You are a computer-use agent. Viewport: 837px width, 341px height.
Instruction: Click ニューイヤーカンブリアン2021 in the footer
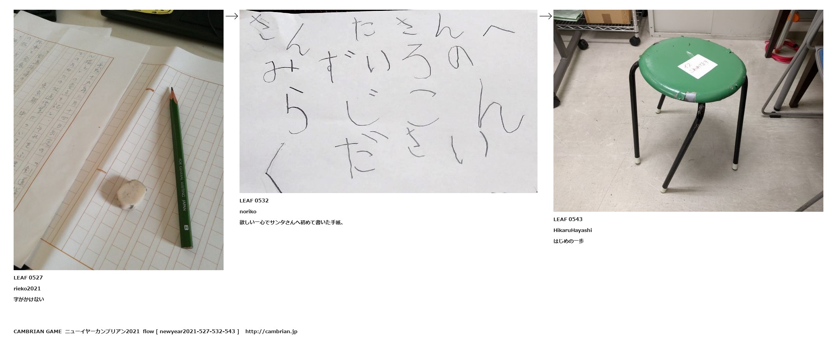(102, 331)
